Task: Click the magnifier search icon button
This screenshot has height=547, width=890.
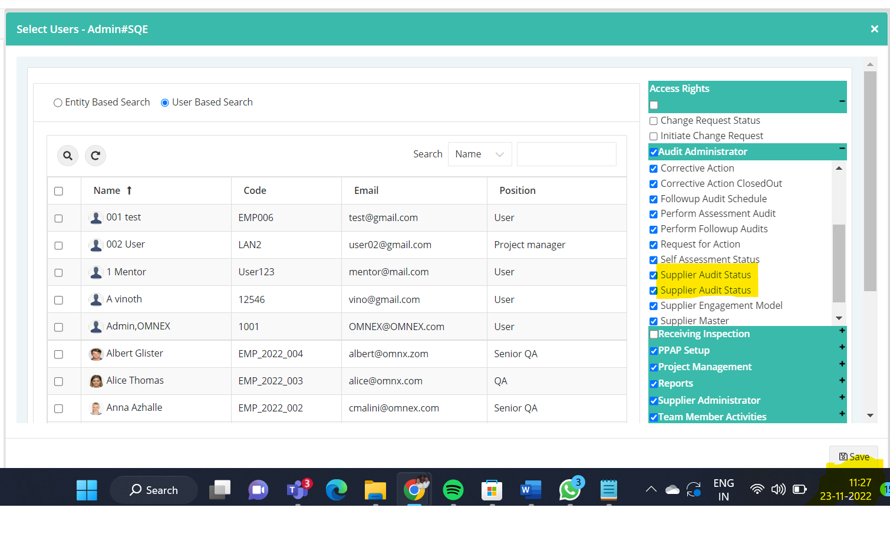Action: coord(68,156)
